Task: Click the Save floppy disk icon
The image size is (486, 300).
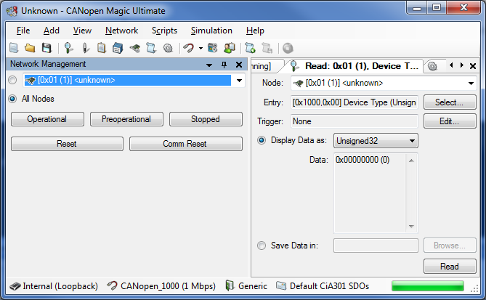Action: tap(46, 48)
